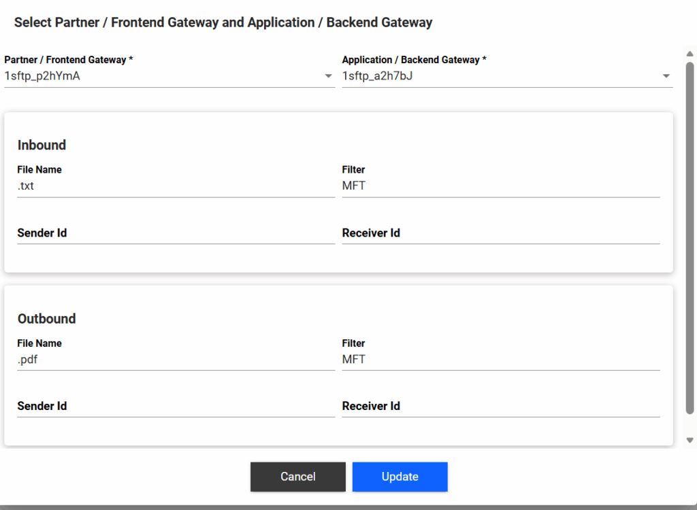Select the Outbound Sender Id field

tap(176, 407)
